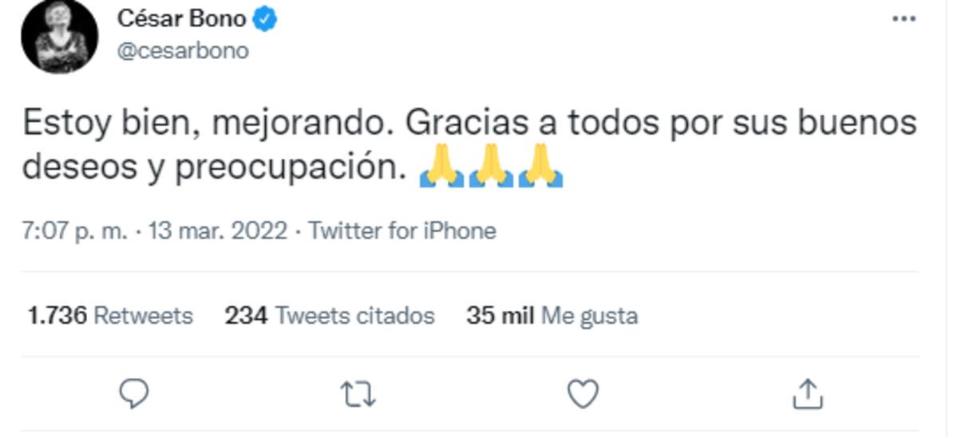Like the tweet with heart icon
958x437 pixels.
583,393
